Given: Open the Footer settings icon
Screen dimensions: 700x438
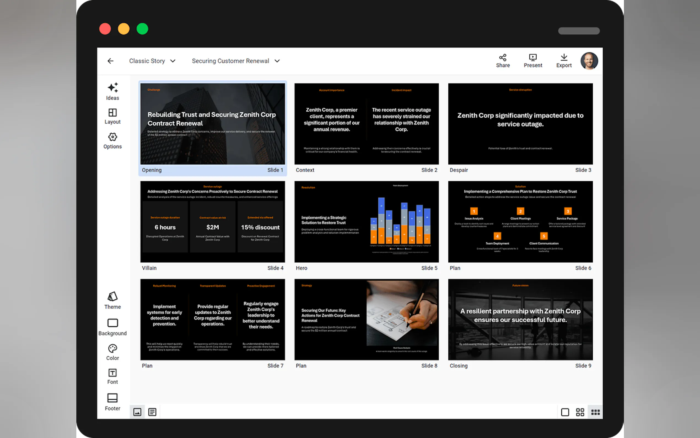Looking at the screenshot, I should 112,398.
